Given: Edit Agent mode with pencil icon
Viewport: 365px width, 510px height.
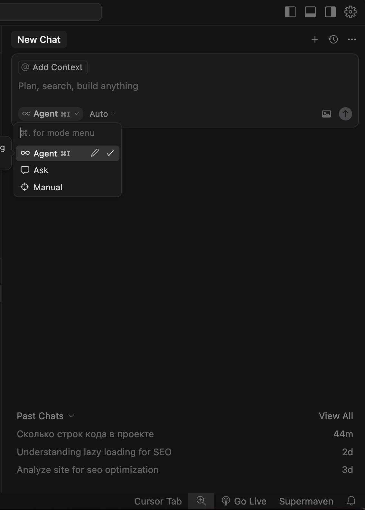Looking at the screenshot, I should click(95, 153).
